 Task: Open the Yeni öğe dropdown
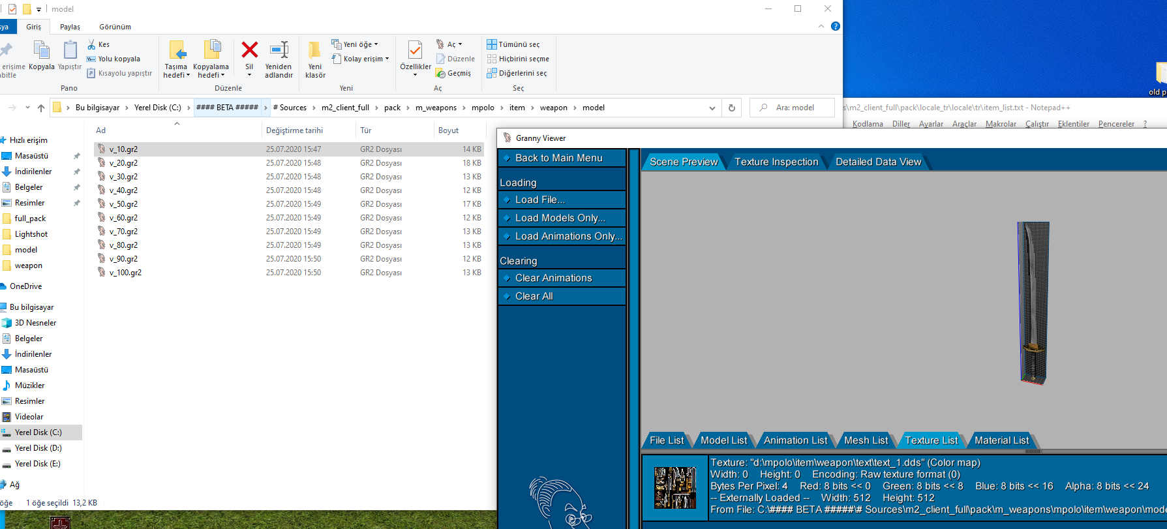point(355,44)
